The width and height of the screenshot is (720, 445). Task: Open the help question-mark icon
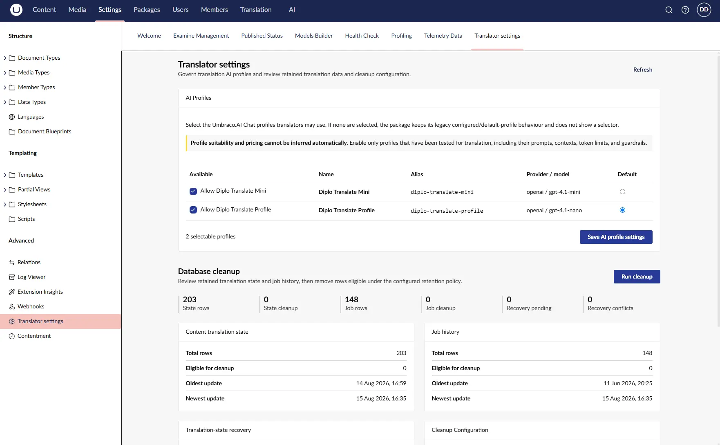click(x=685, y=10)
